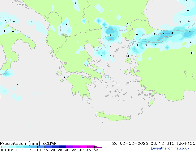
Task: Open the weatheronline.co.uk copyright link
Action: (x=170, y=148)
